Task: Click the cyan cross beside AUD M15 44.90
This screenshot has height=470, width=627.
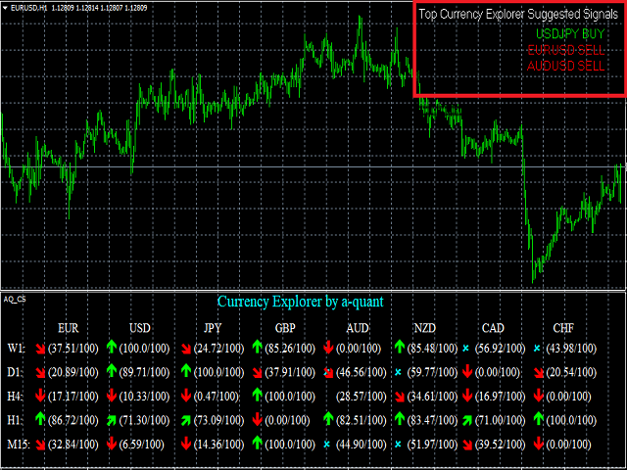Action: (326, 445)
